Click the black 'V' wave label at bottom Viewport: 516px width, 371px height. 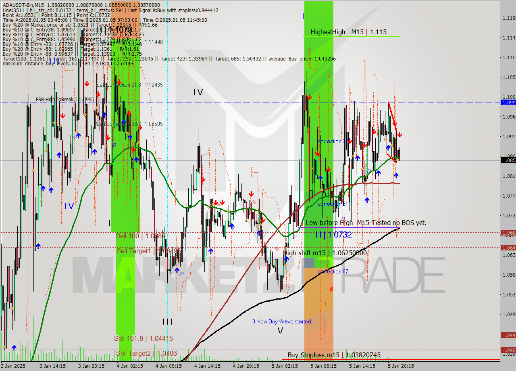tap(280, 331)
